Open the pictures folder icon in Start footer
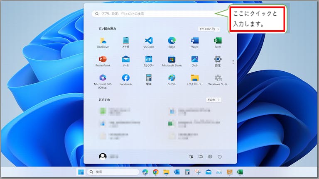Viewport: 319px width, 179px height. [200, 157]
